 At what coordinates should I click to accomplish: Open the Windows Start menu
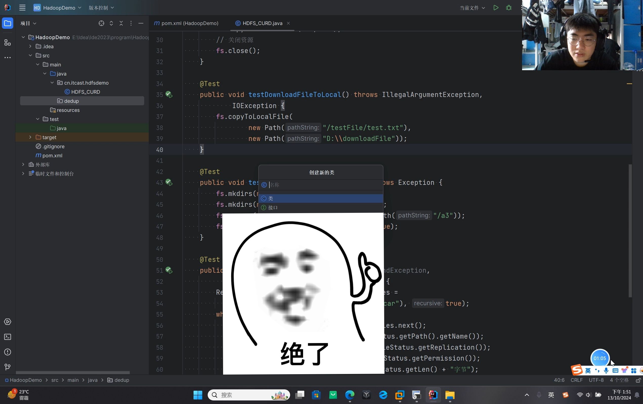(x=198, y=395)
